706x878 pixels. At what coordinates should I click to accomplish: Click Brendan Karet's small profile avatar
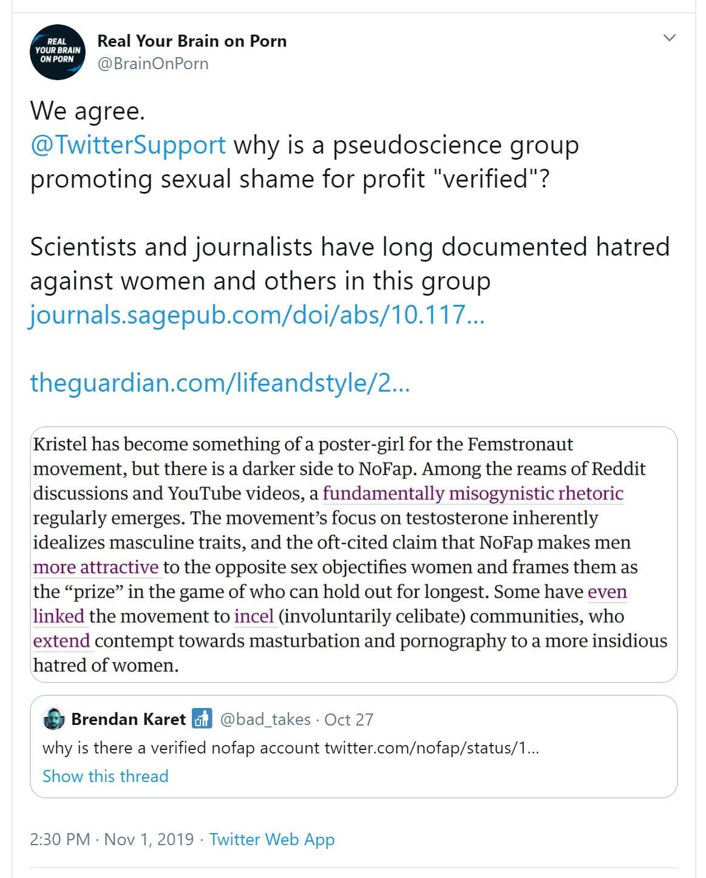54,720
